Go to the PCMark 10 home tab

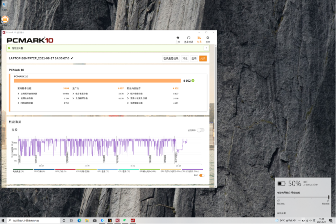178,40
